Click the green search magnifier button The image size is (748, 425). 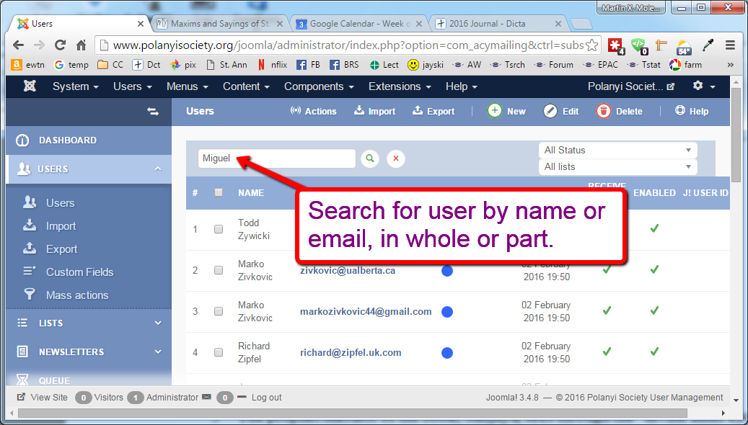[370, 158]
